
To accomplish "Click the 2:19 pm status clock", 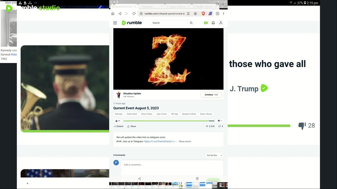I will [313, 3].
